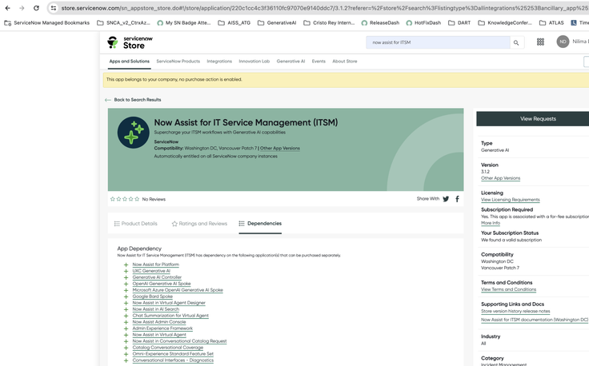Image resolution: width=589 pixels, height=366 pixels.
Task: Open Now Assist in Conversational Catalog Request link
Action: pyautogui.click(x=179, y=341)
